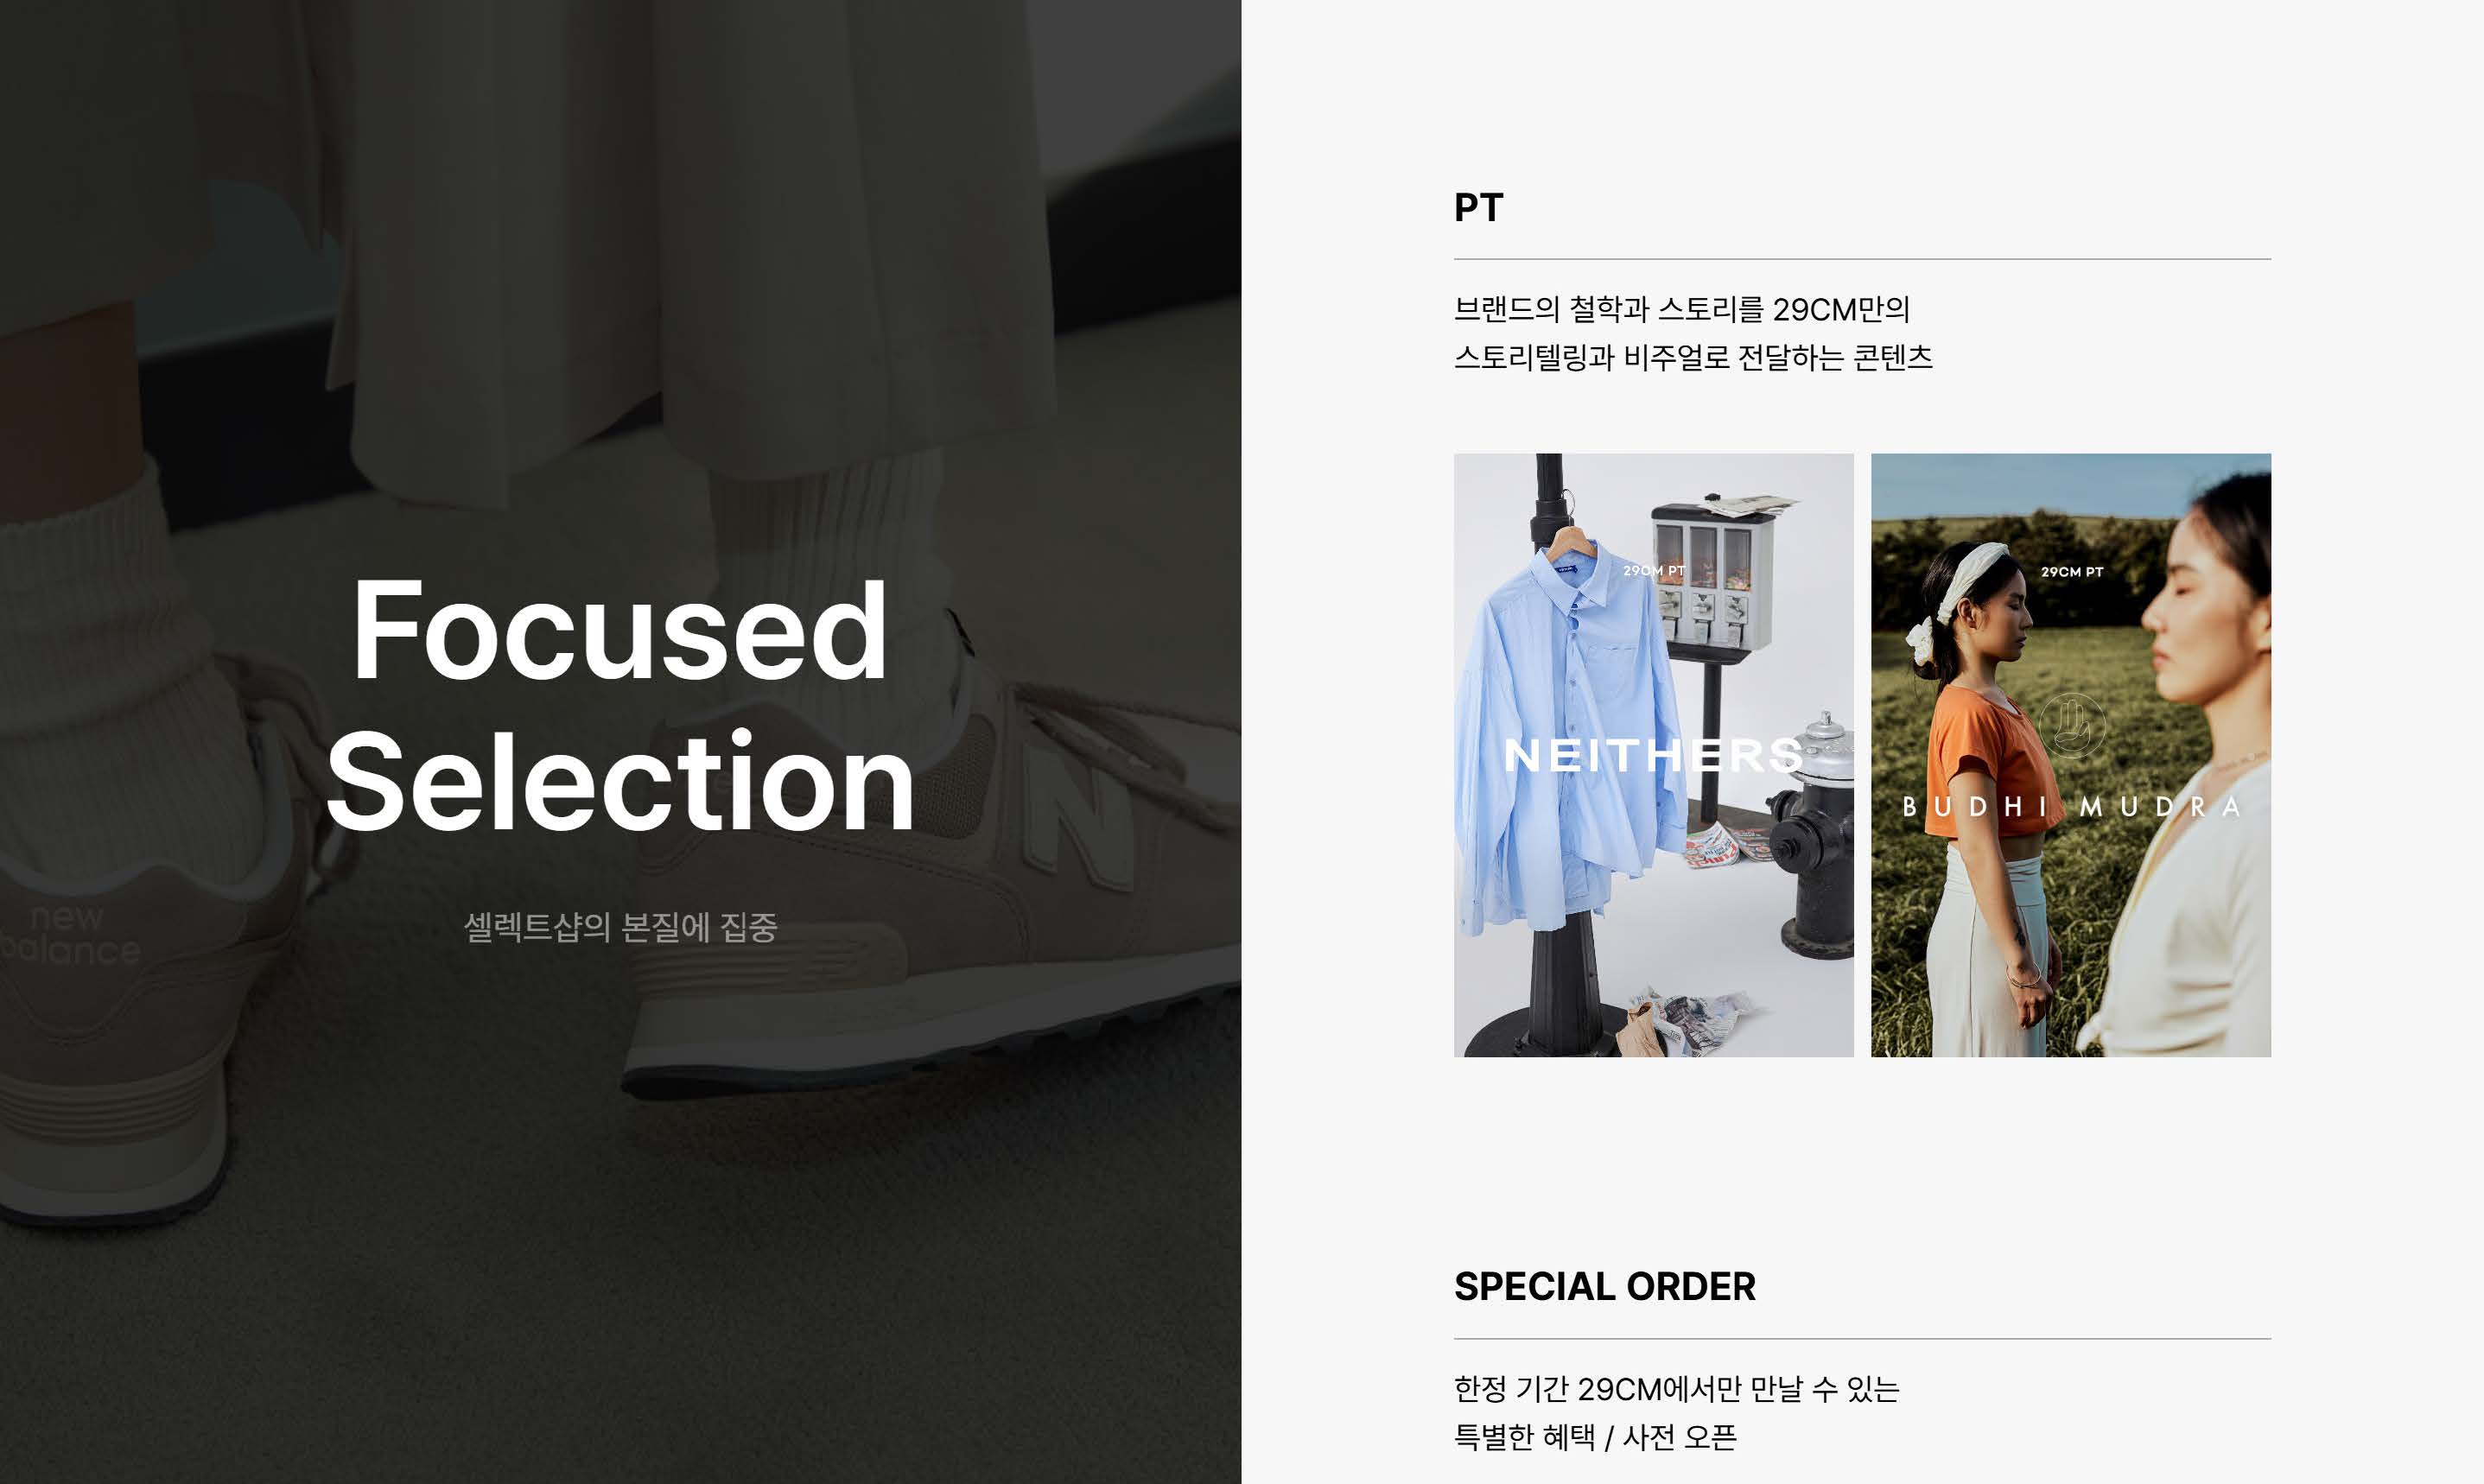
Task: Open the NEITHERS PT thumbnail
Action: 1653,755
